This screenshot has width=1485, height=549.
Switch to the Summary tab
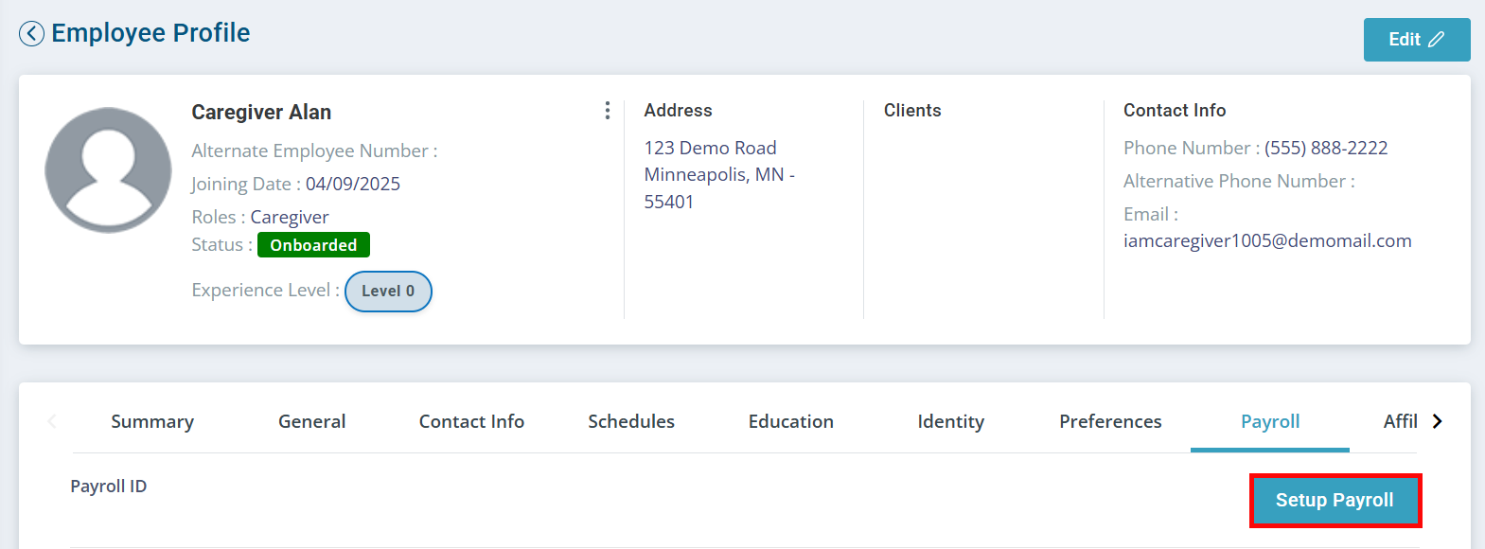(152, 422)
